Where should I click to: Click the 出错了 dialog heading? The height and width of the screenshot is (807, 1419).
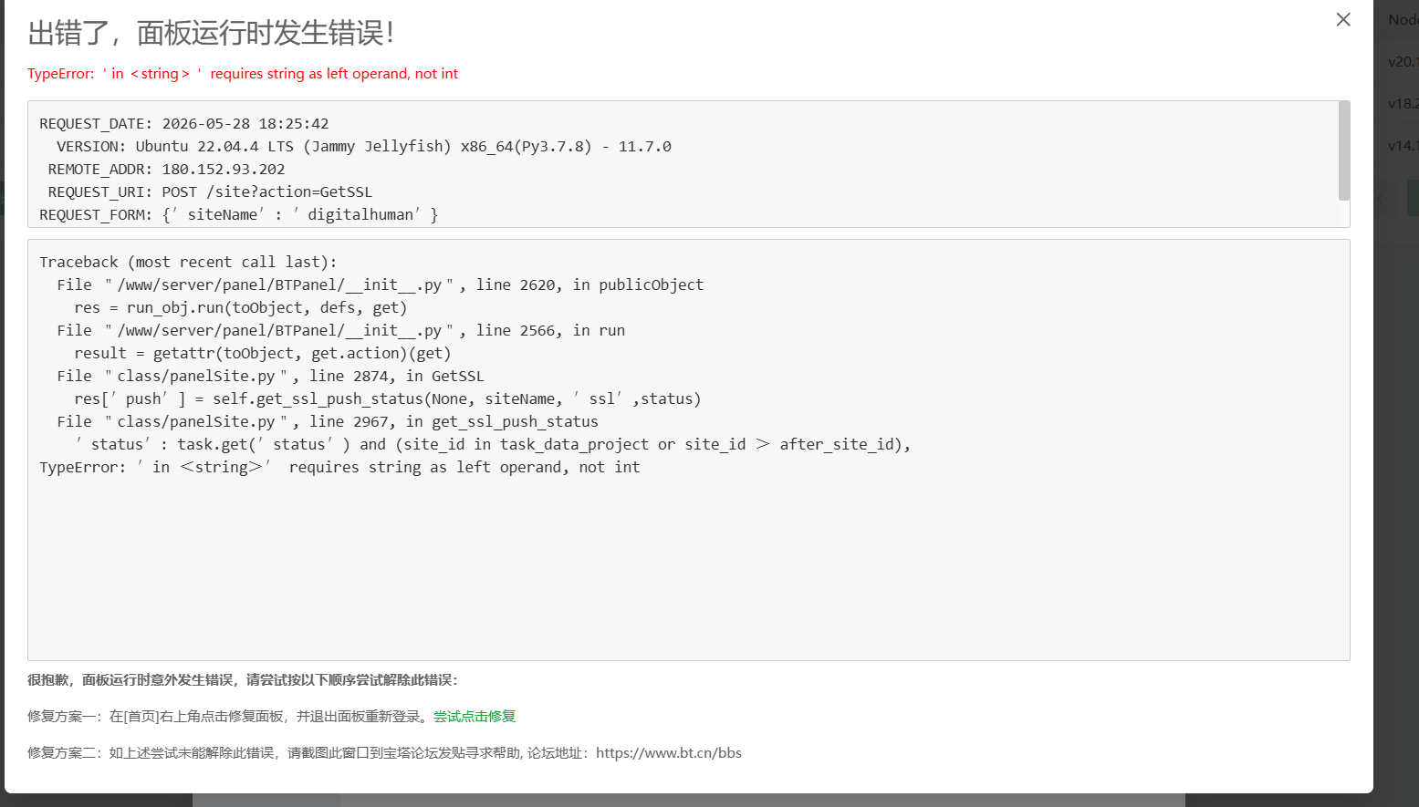pyautogui.click(x=211, y=34)
